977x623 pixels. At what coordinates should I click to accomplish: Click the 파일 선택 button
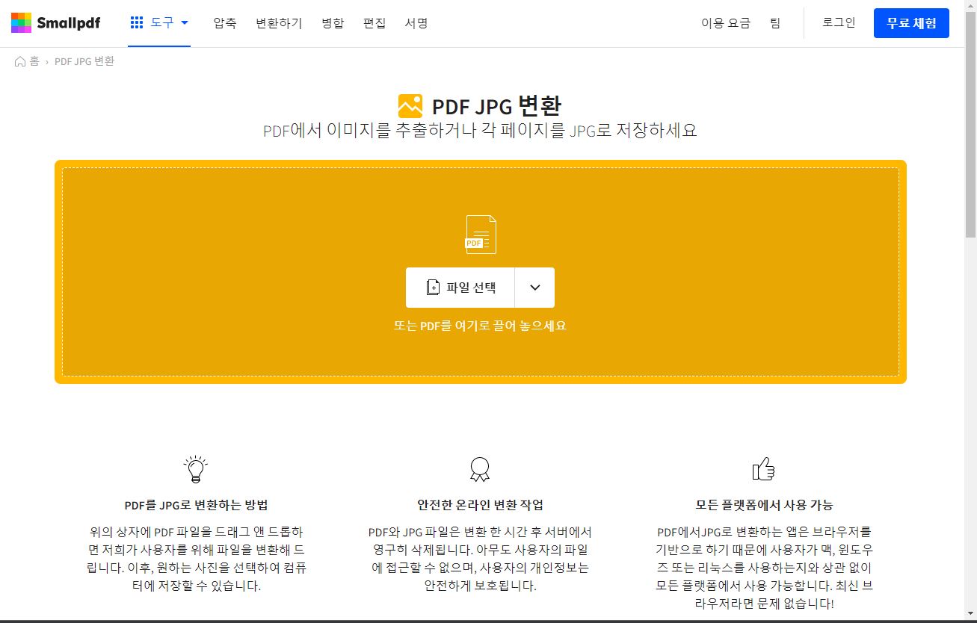460,288
